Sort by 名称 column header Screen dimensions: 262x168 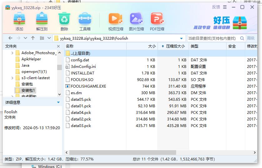coord(95,46)
